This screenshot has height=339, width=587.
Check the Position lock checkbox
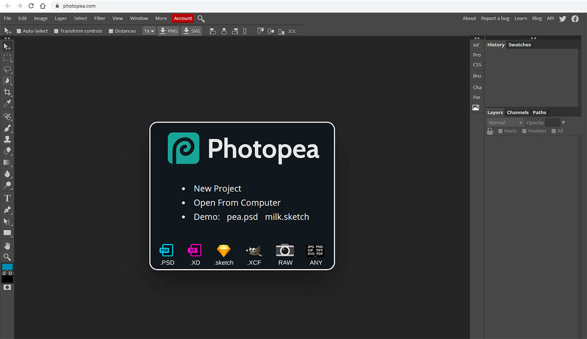click(524, 131)
